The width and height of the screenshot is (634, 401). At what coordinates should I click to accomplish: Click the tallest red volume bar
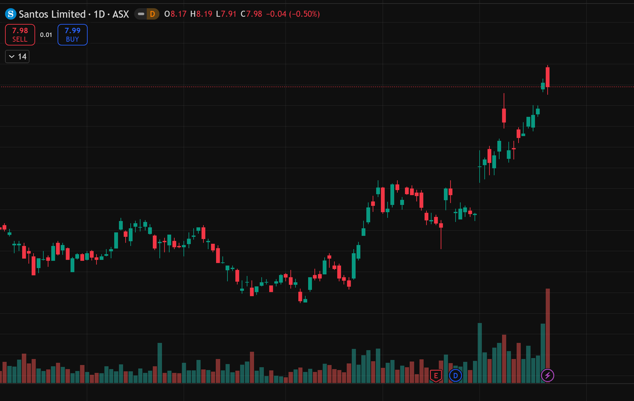click(x=547, y=336)
